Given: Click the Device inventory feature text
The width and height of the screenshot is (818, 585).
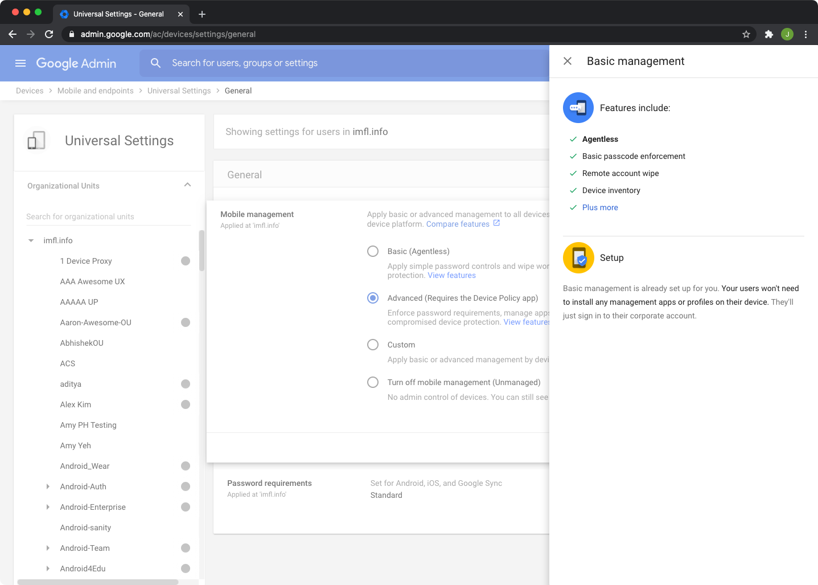Looking at the screenshot, I should pos(611,190).
